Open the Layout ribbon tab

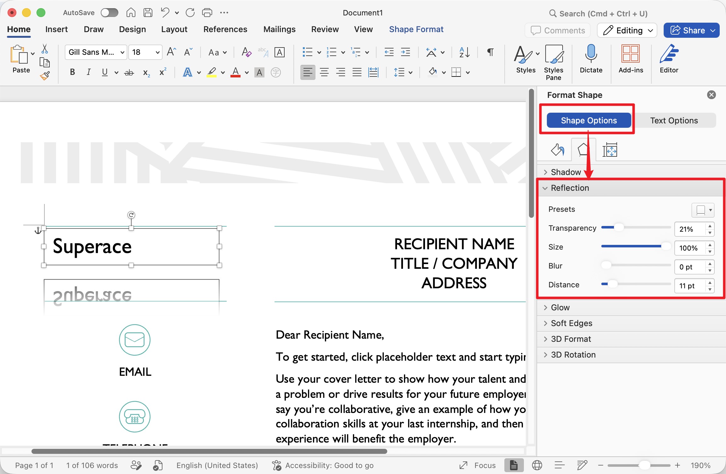click(x=174, y=29)
